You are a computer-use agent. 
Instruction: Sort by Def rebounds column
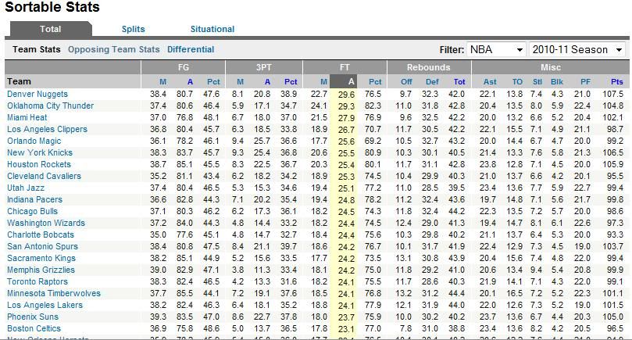[x=432, y=81]
